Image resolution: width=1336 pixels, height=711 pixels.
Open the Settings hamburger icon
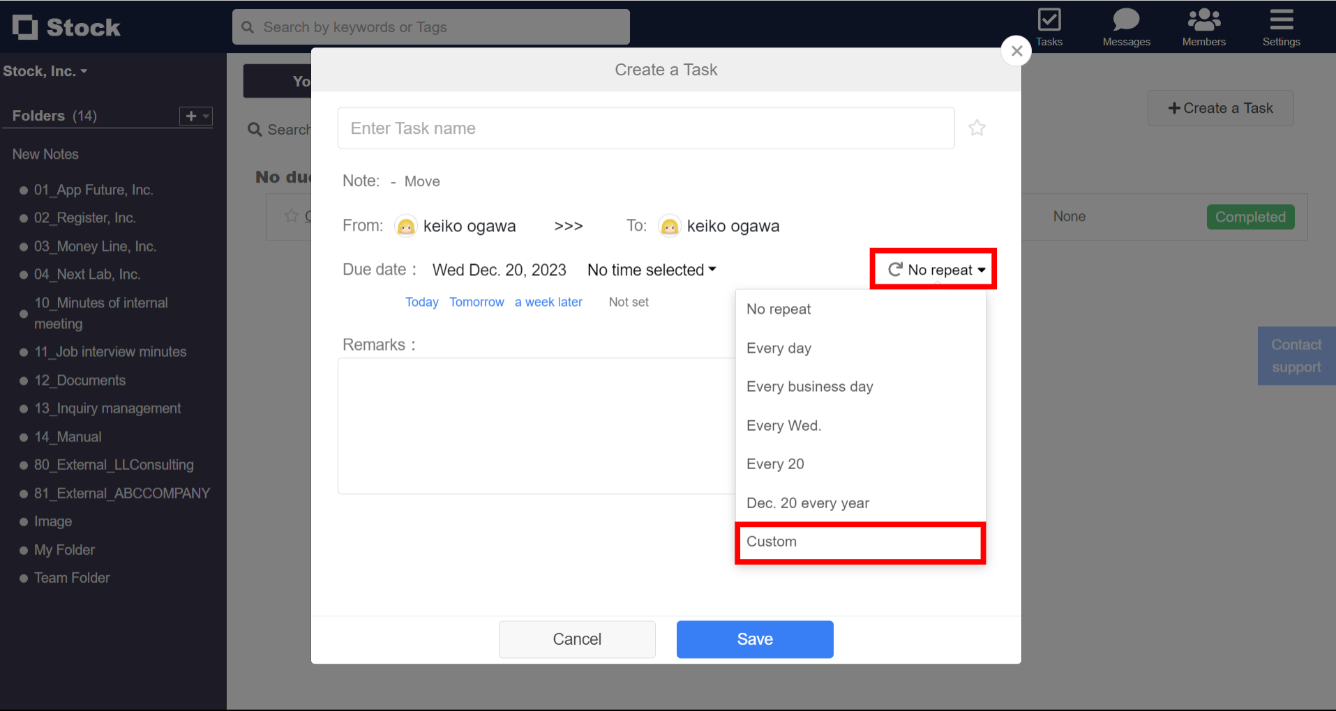pos(1281,20)
